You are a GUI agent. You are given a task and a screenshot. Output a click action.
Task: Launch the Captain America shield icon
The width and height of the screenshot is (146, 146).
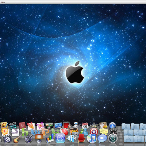point(94,131)
